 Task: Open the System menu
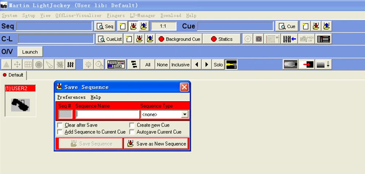tap(9, 16)
